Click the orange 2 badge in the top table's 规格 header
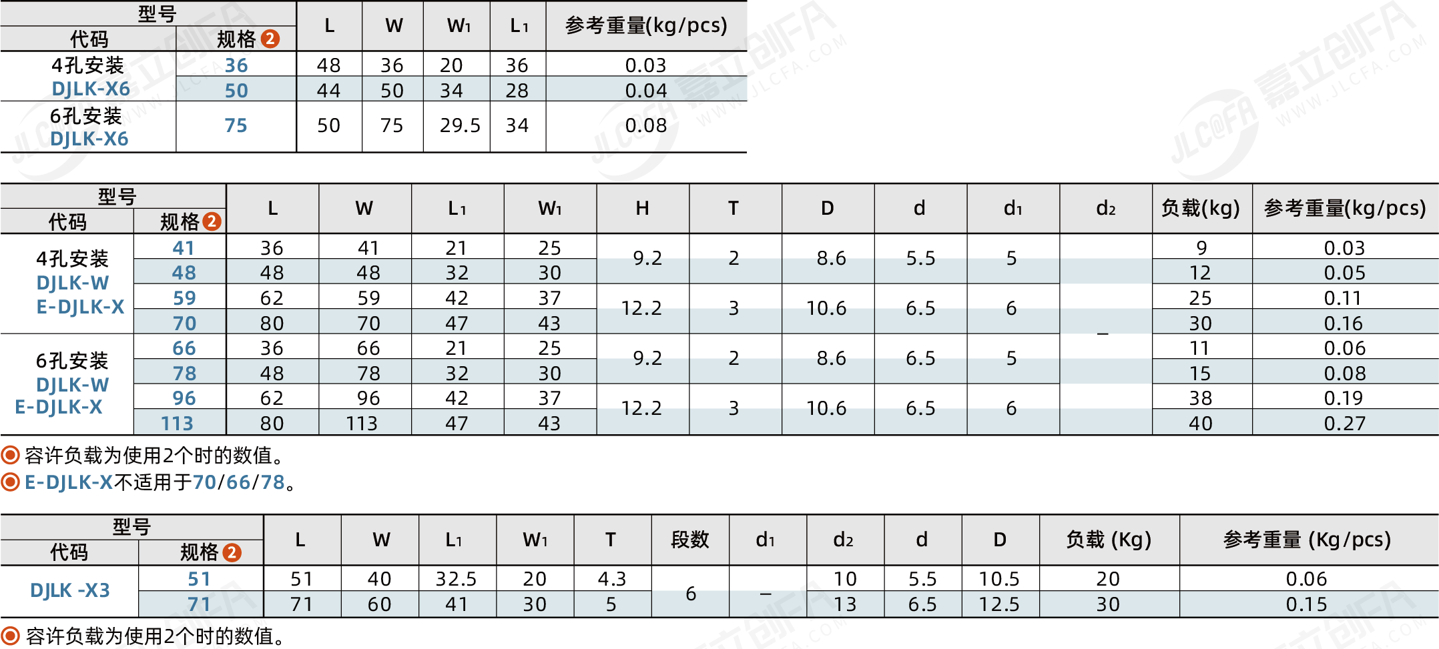Viewport: 1439px width, 649px height. click(x=270, y=39)
